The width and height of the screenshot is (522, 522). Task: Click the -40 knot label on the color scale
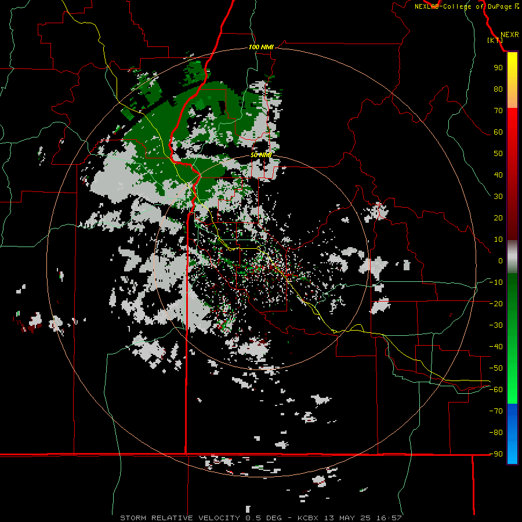[496, 347]
